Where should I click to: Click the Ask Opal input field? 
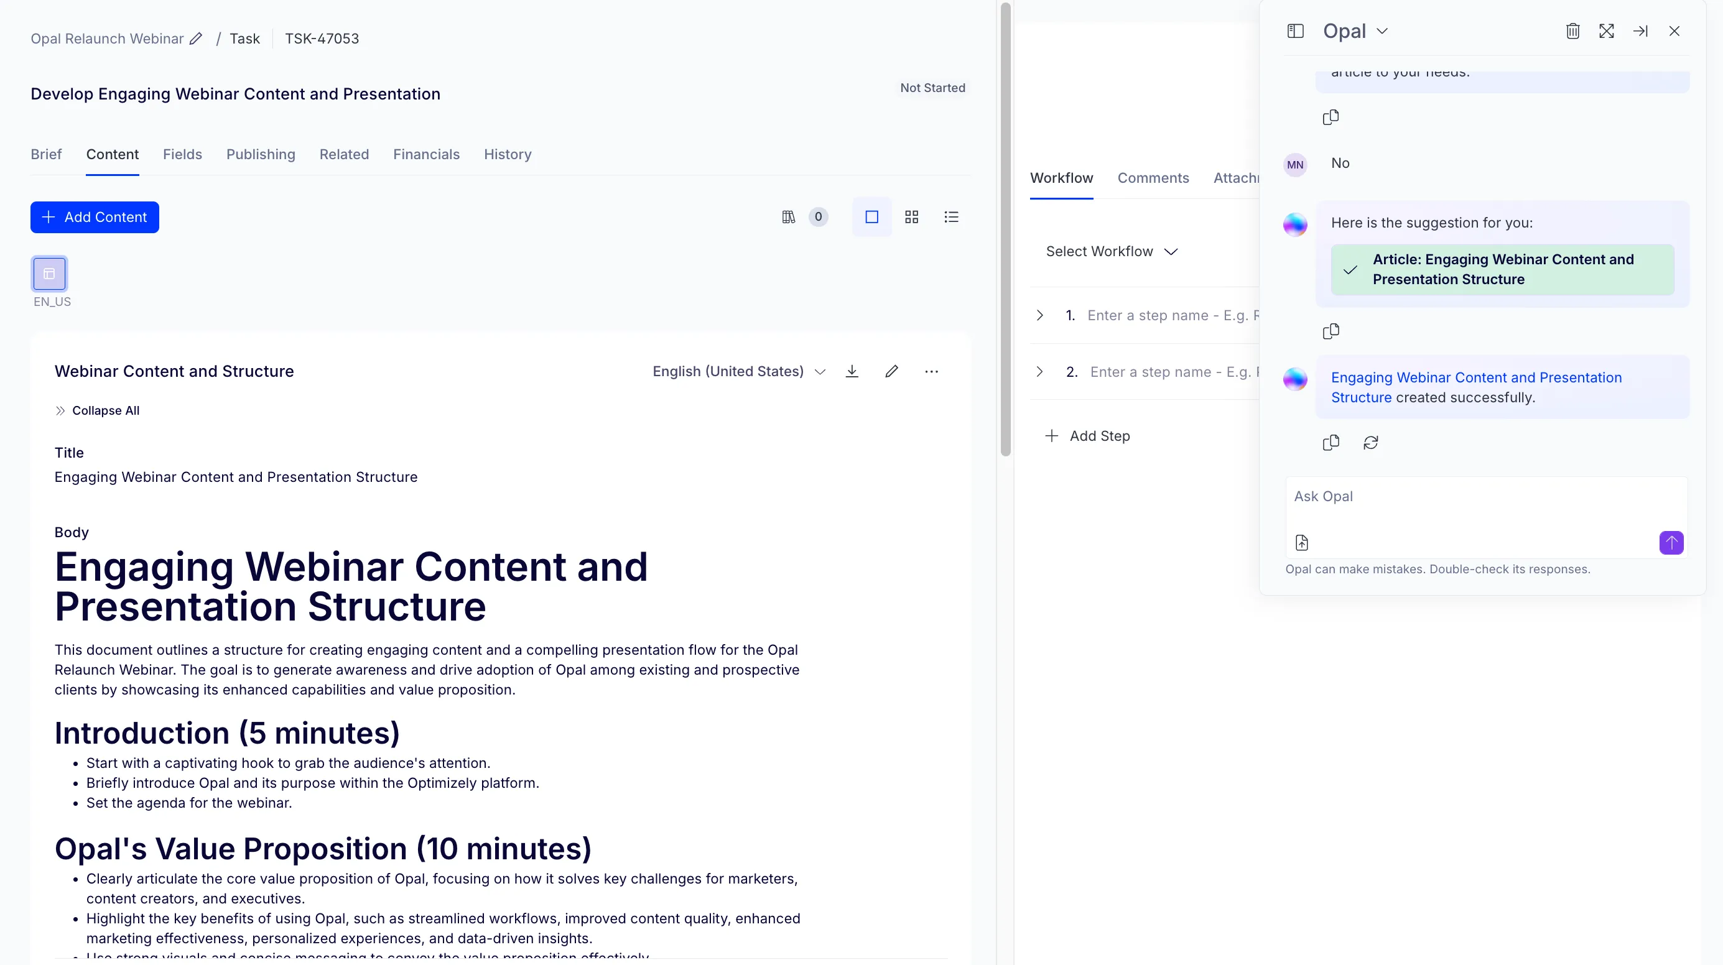pos(1486,497)
